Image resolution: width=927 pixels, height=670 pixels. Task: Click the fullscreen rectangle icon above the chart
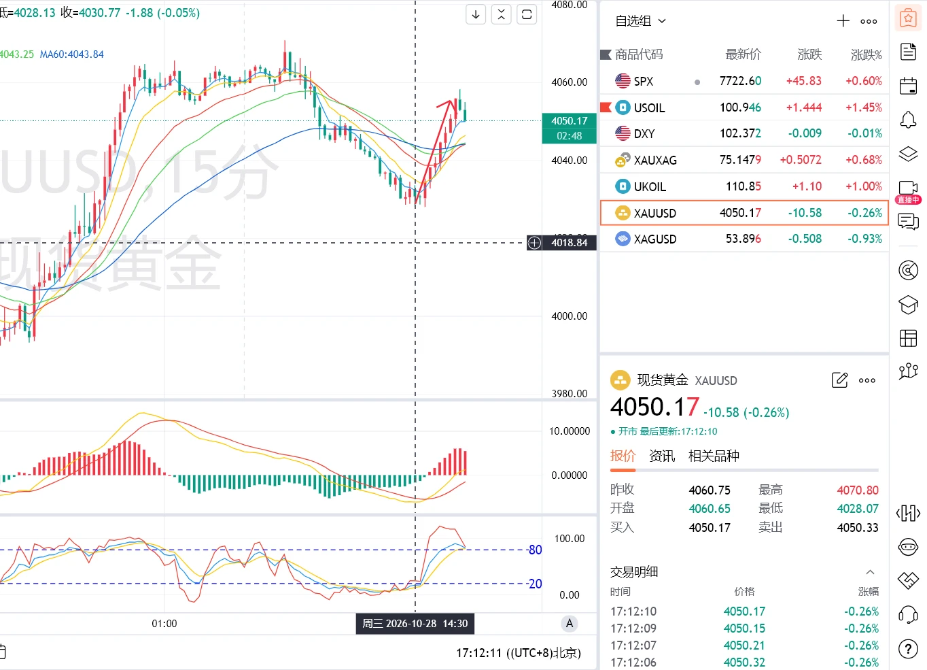click(527, 14)
